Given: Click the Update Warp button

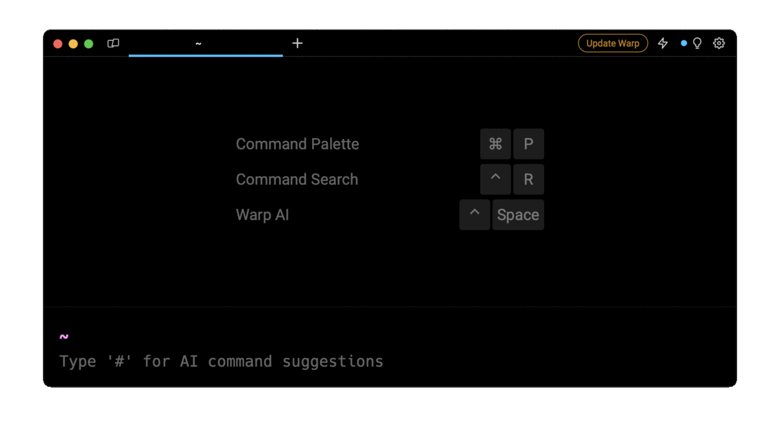Looking at the screenshot, I should tap(612, 43).
